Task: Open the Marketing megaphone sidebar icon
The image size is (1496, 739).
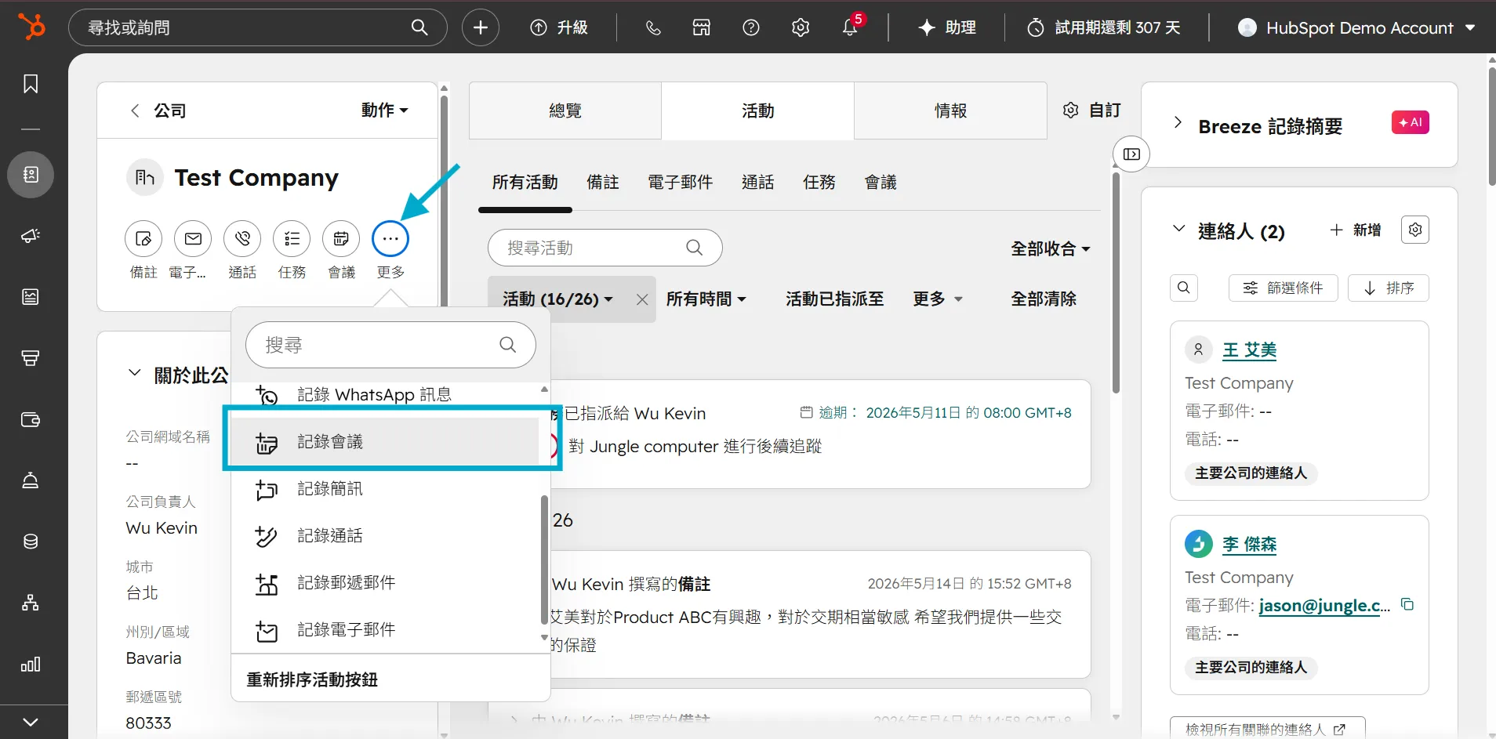Action: 31,235
